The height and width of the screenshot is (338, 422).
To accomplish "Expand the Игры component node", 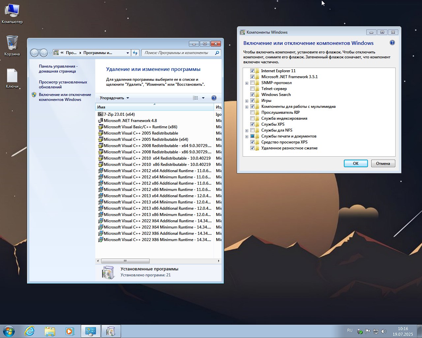I will [x=247, y=101].
